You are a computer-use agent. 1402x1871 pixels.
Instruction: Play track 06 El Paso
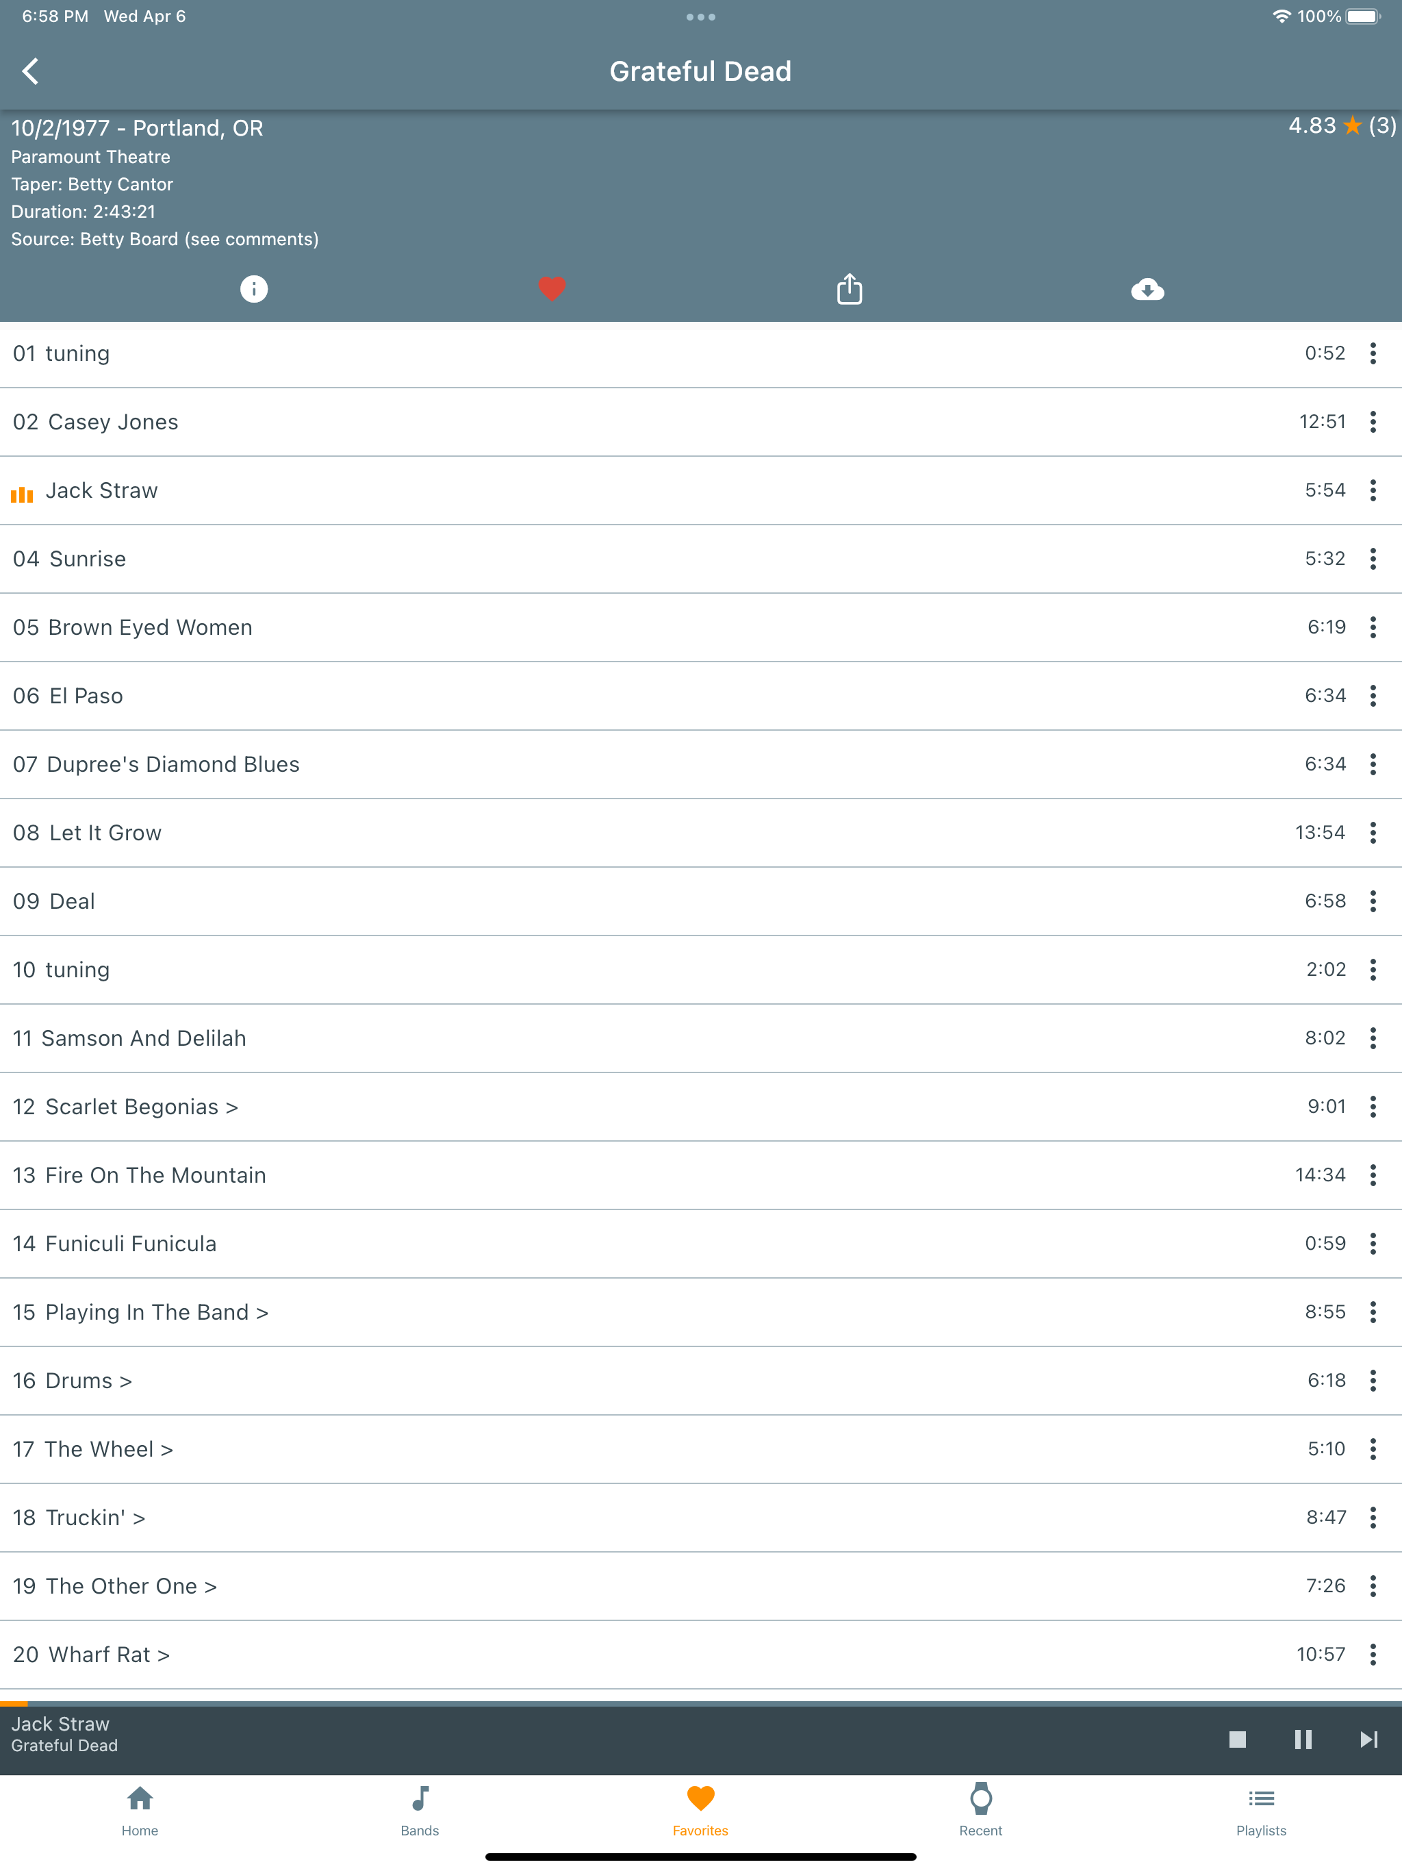pos(701,696)
